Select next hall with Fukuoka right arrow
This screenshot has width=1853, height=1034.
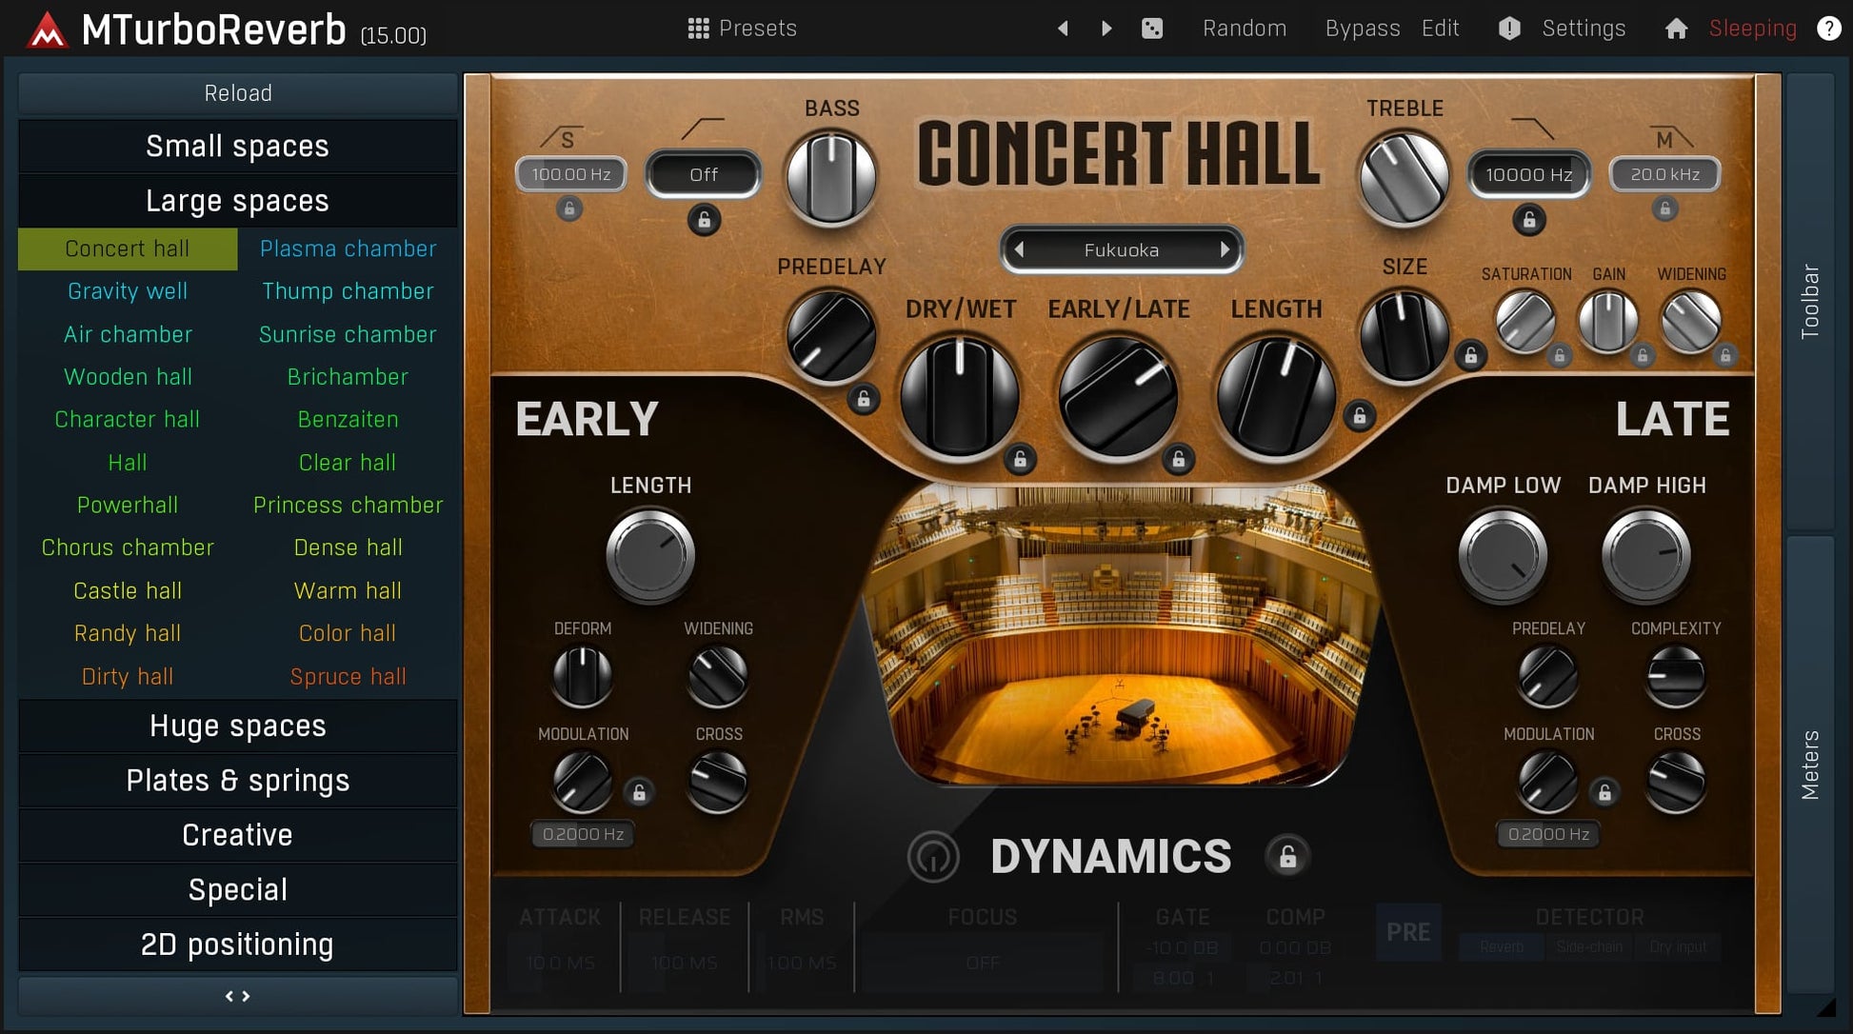[1225, 249]
